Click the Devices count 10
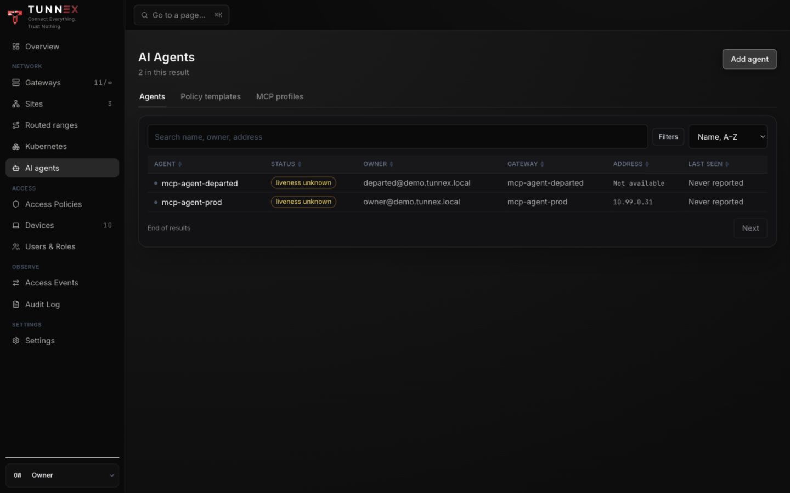The image size is (790, 493). [108, 226]
